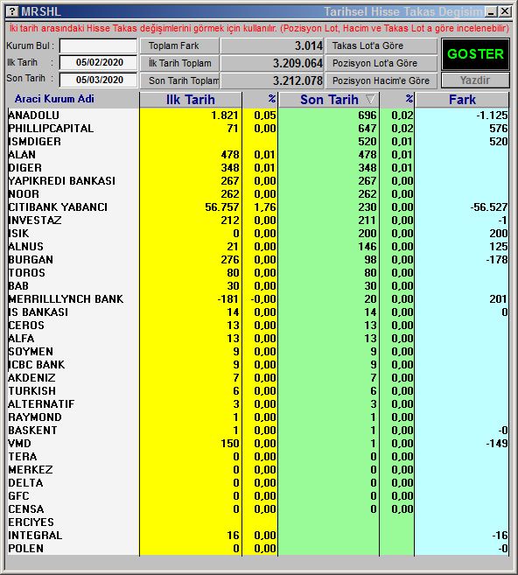The image size is (518, 575).
Task: Click Anadolu Fark value -1.125
Action: click(492, 116)
